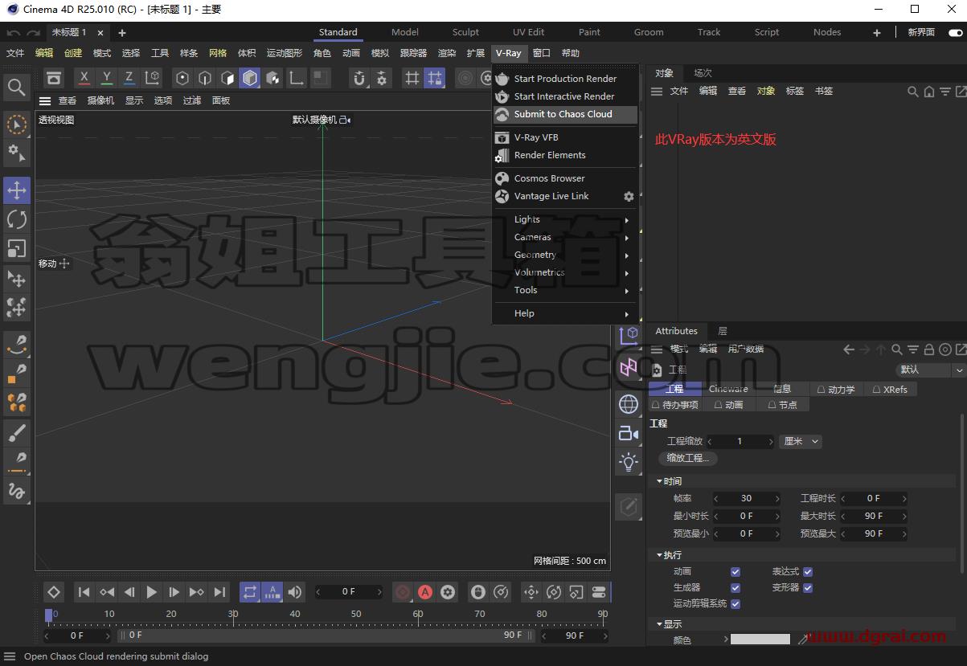The width and height of the screenshot is (967, 666).
Task: Toggle the snap magnet icon
Action: pos(359,78)
